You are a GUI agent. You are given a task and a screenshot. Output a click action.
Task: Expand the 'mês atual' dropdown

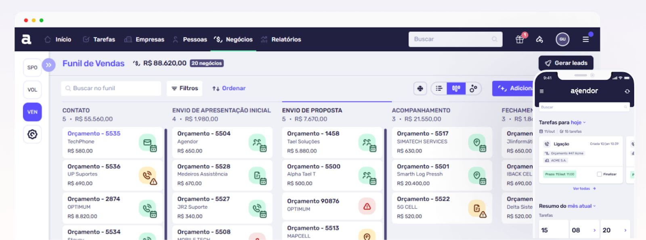coord(582,206)
